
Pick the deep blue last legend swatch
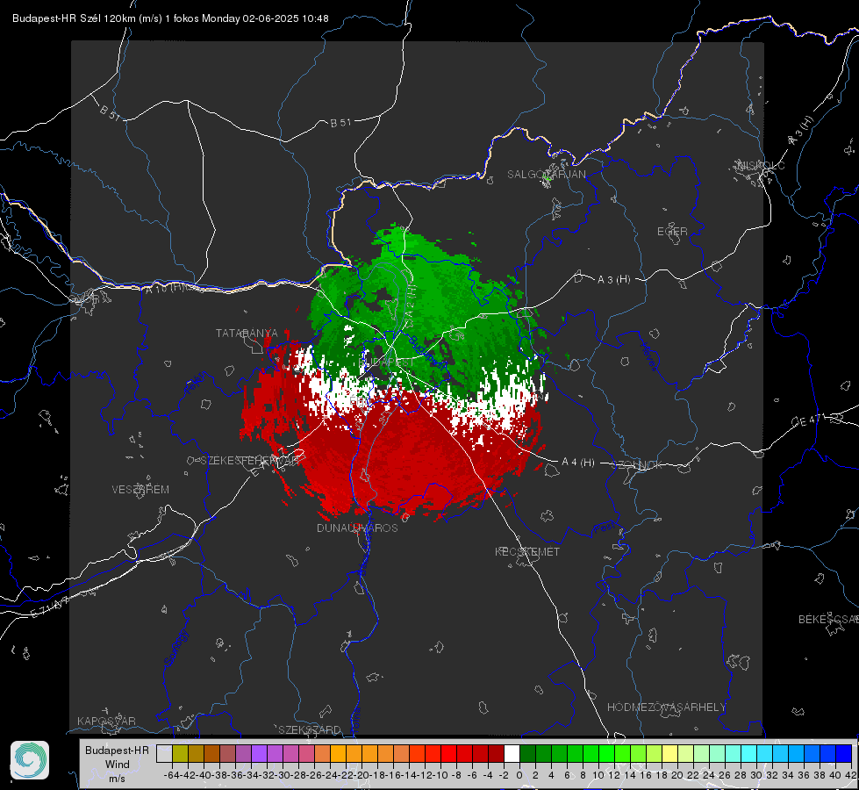pos(844,753)
